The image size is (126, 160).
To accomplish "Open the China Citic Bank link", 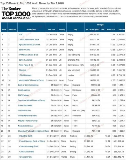I will click(x=26, y=152).
